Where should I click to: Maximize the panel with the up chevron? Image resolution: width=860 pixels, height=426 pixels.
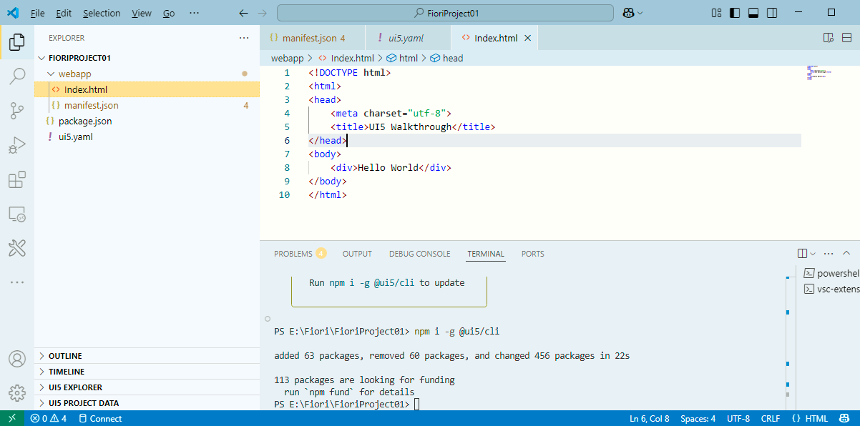(846, 254)
